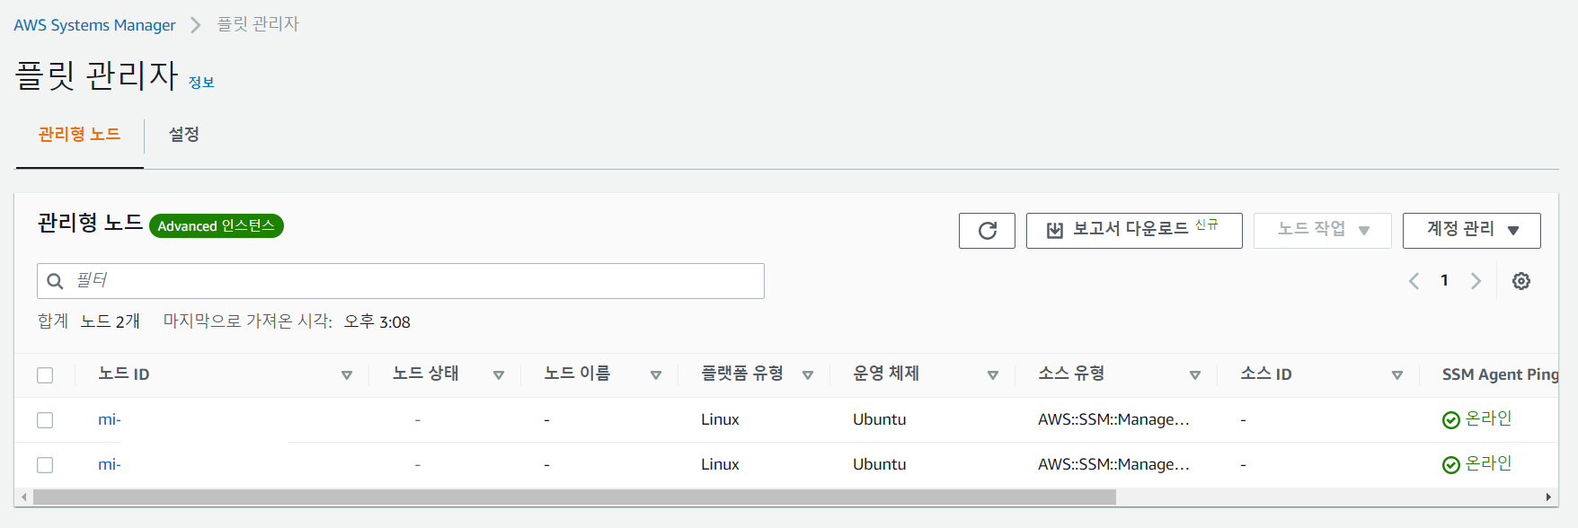Sort by 소스 ID column arrow
This screenshot has width=1578, height=528.
tap(1397, 375)
